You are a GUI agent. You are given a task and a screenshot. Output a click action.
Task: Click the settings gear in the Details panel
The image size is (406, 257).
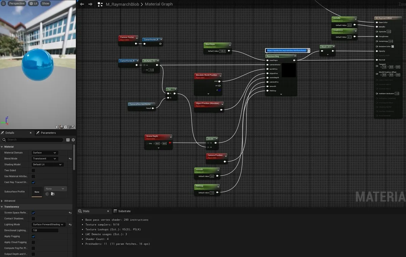(73, 140)
